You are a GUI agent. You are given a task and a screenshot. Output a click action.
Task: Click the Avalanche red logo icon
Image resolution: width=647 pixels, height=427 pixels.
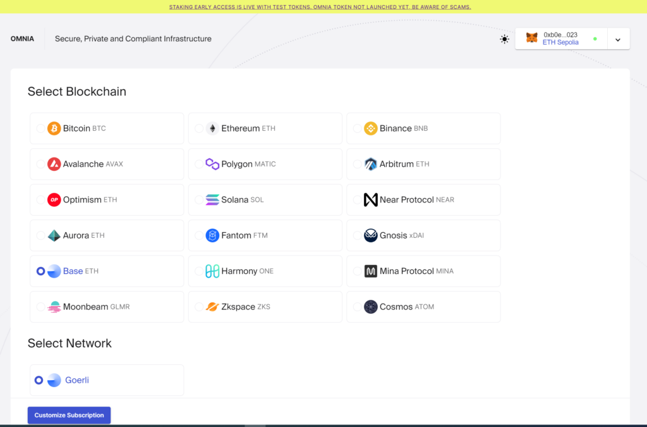tap(54, 164)
